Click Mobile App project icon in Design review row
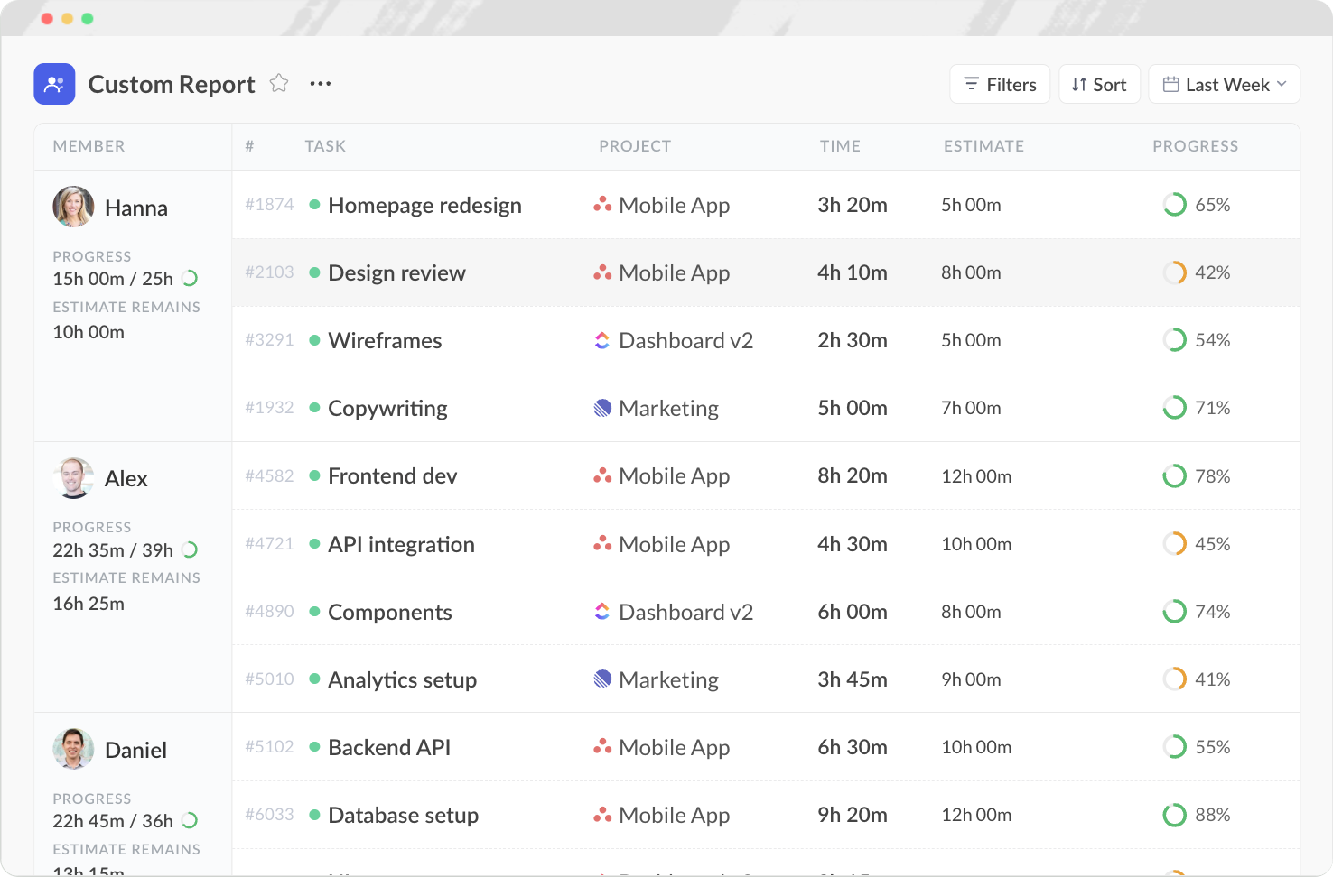The image size is (1333, 877). [x=602, y=272]
